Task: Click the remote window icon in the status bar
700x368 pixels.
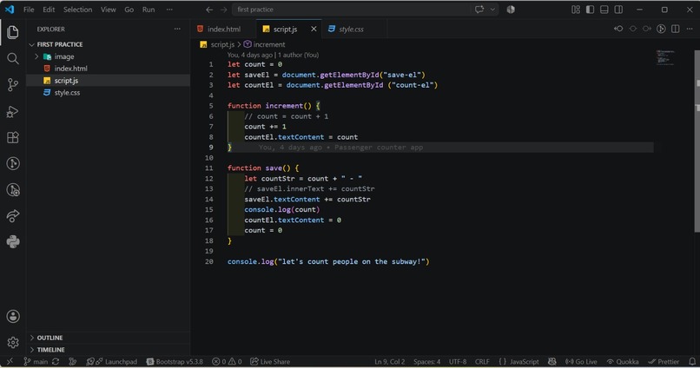Action: pyautogui.click(x=10, y=362)
